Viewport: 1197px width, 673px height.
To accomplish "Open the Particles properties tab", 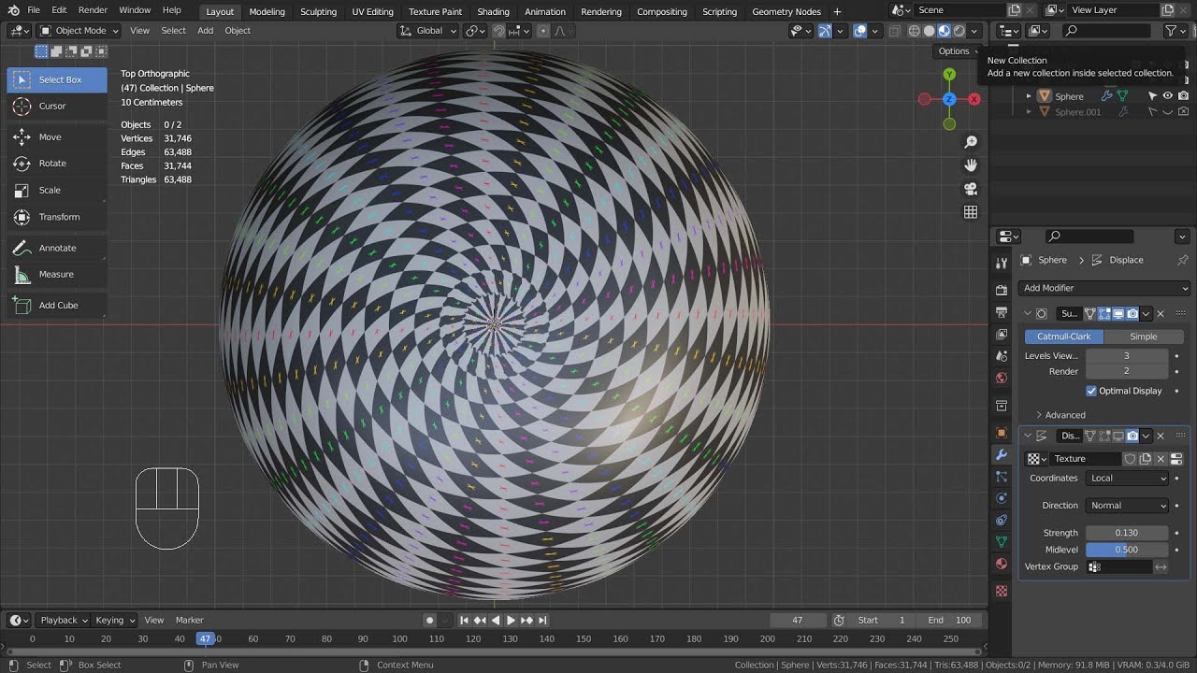I will (x=1002, y=477).
